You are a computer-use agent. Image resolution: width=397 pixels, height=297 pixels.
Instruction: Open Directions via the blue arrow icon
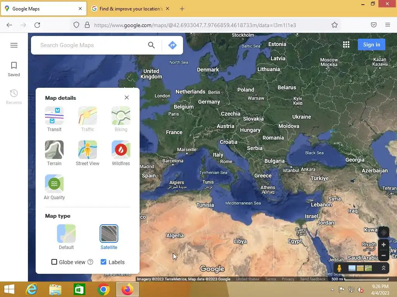pyautogui.click(x=173, y=45)
